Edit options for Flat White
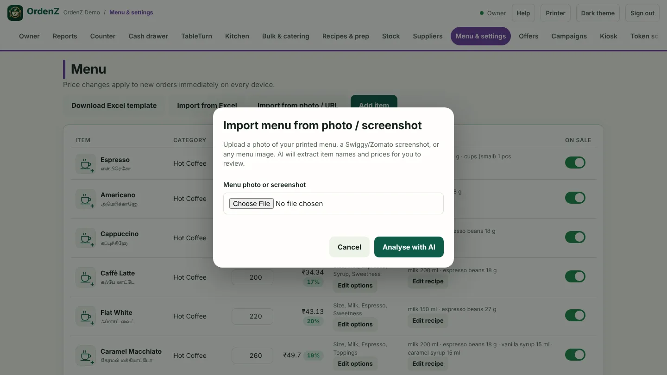 coord(355,325)
